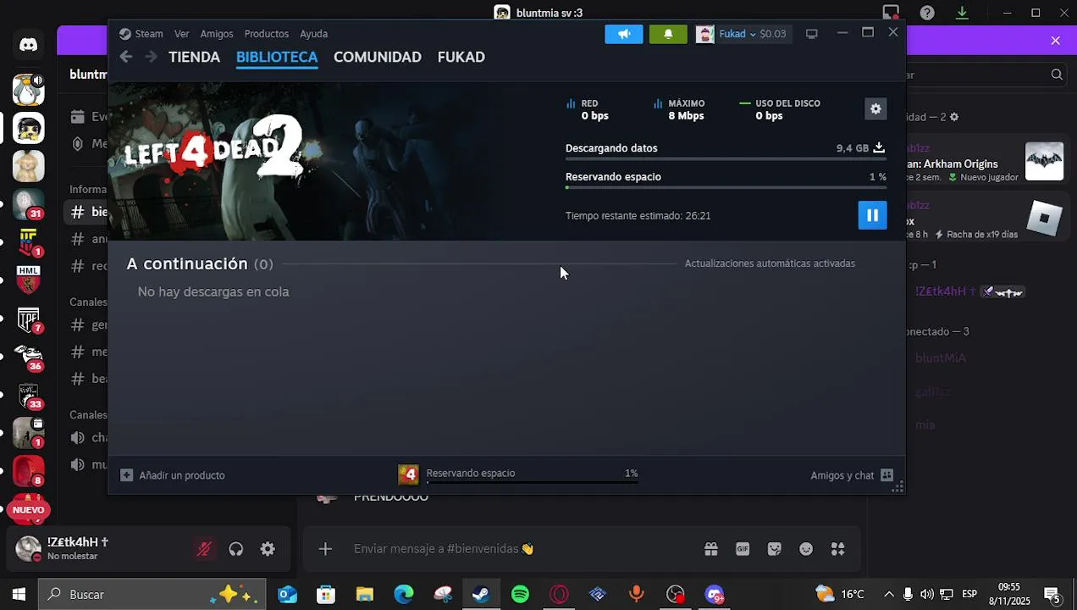Open Opera browser from the taskbar

559,595
